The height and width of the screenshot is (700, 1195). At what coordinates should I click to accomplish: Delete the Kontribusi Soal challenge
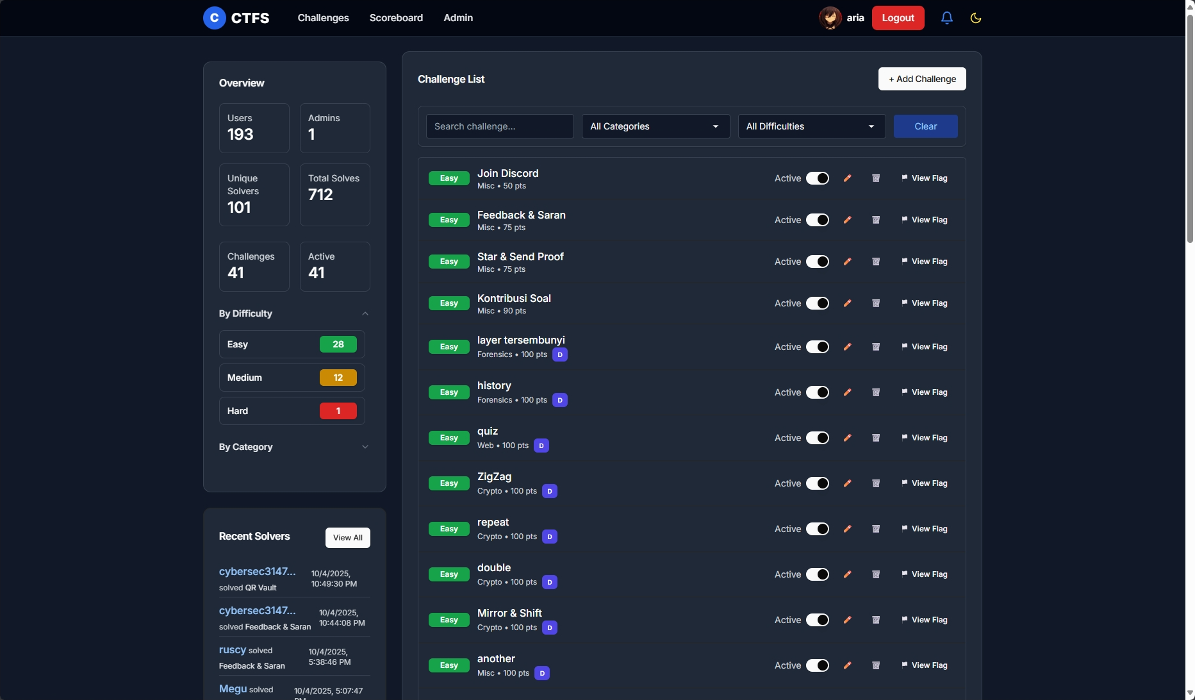(x=876, y=303)
